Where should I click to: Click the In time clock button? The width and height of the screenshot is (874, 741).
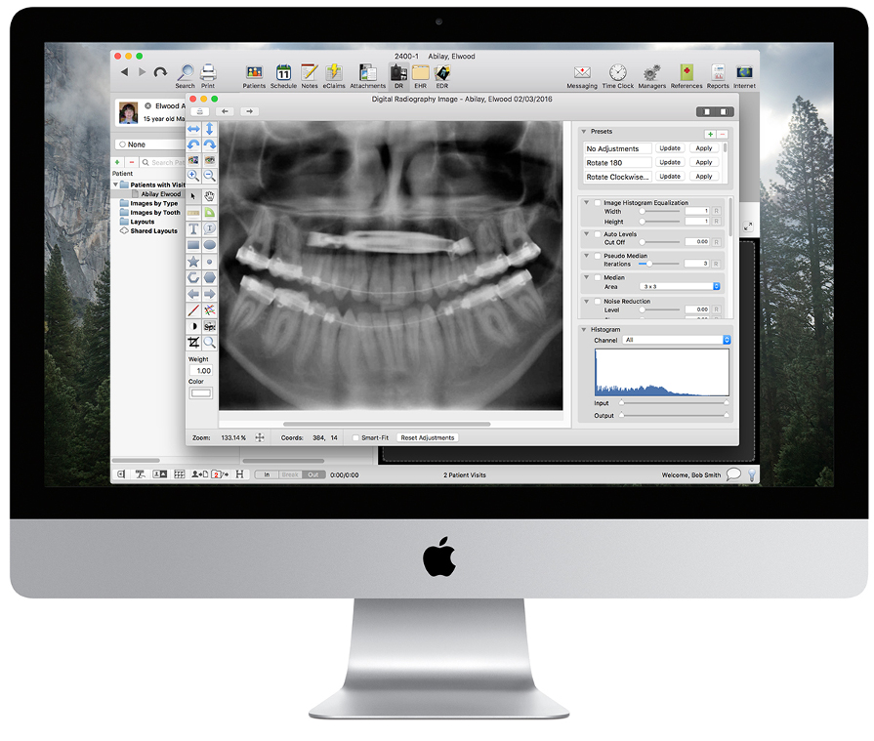click(267, 474)
